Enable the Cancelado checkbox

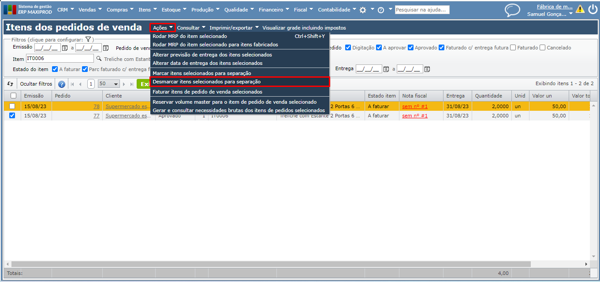coord(543,48)
